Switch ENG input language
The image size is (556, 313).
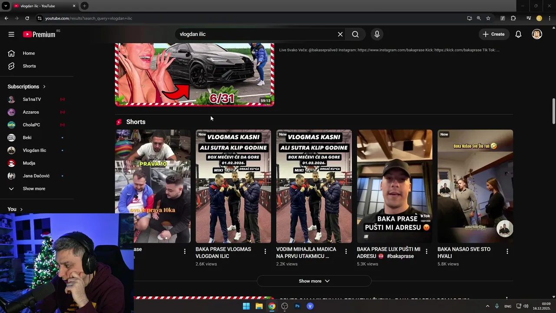pos(508,306)
